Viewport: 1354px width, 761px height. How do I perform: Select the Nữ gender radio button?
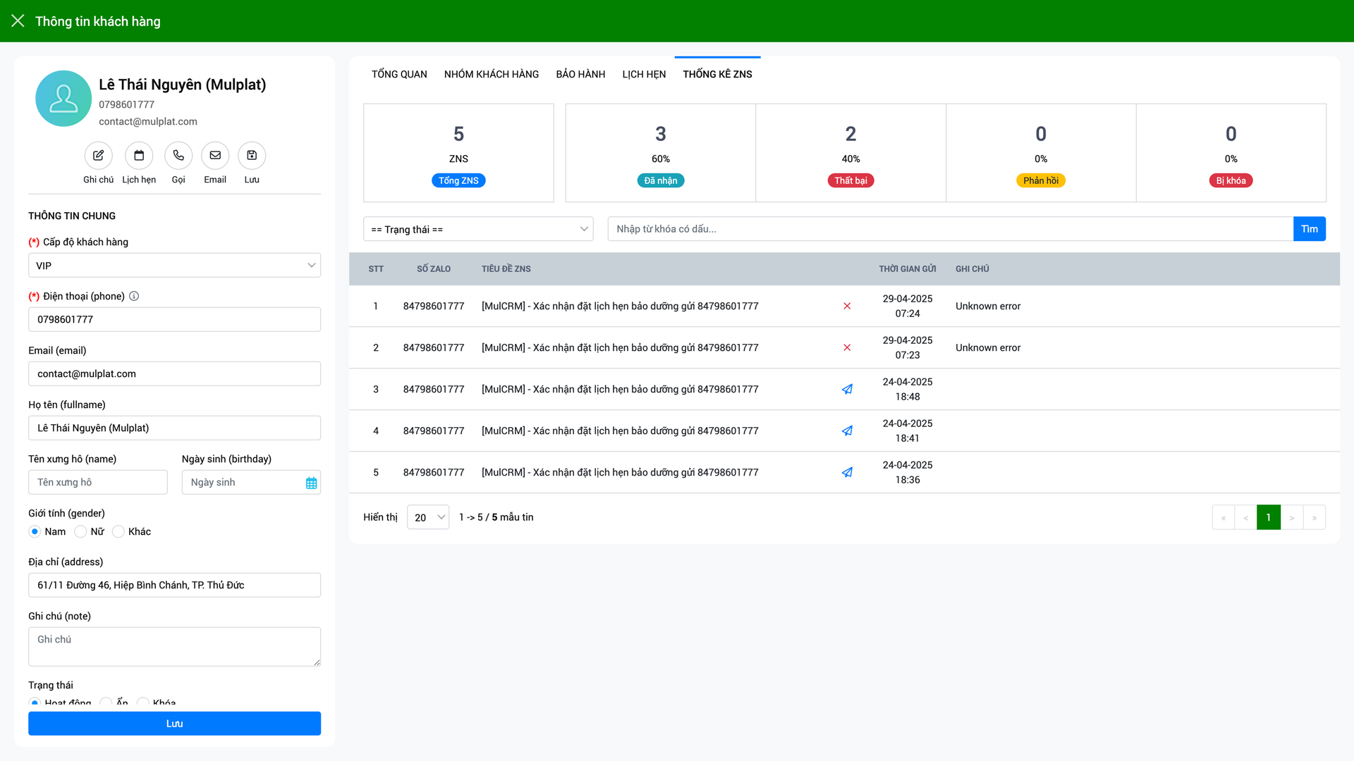[81, 532]
